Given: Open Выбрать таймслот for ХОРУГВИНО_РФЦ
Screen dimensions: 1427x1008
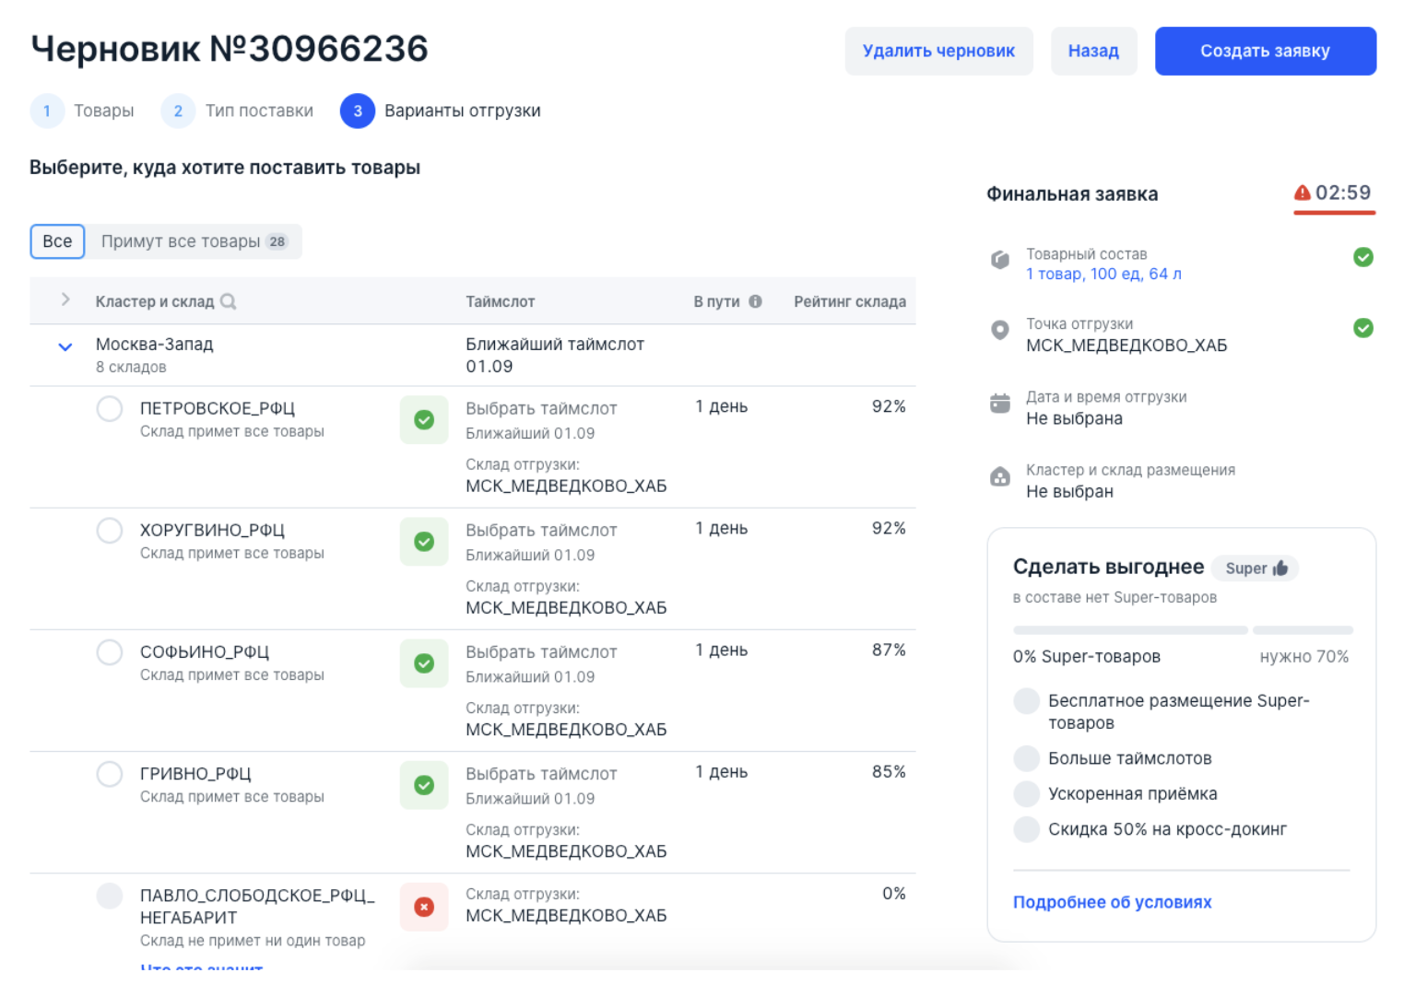Looking at the screenshot, I should pos(541,530).
